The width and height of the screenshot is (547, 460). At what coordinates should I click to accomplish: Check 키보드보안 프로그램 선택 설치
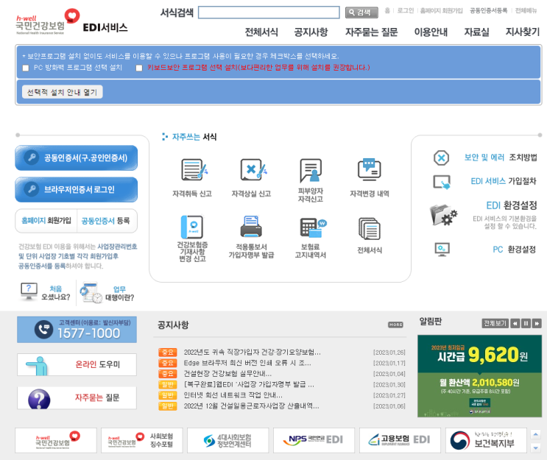(x=139, y=68)
